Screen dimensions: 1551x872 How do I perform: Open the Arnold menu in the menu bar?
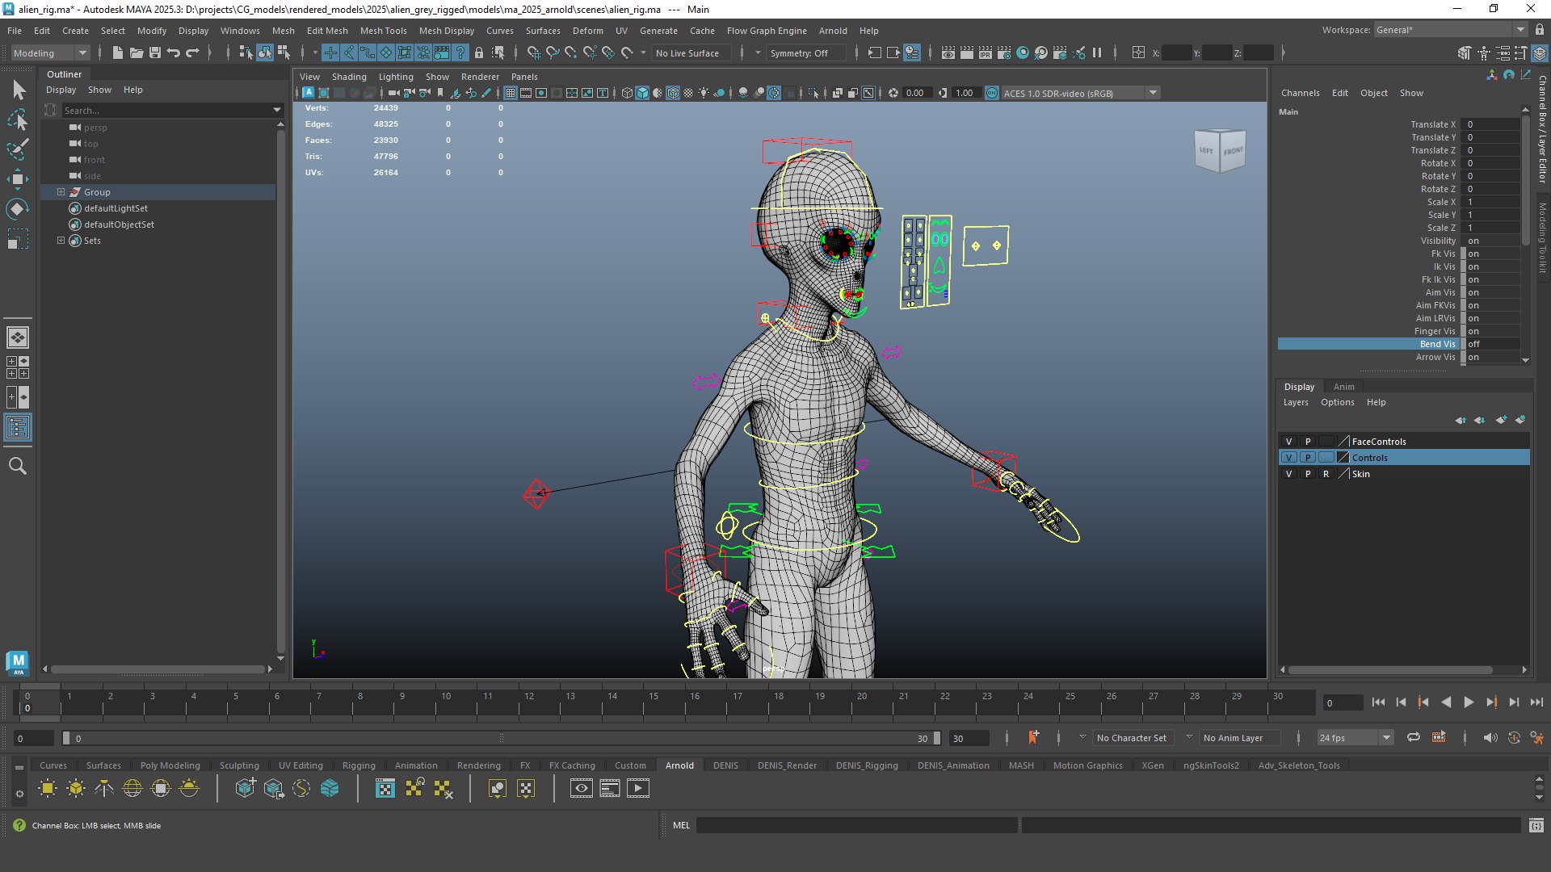click(x=833, y=31)
